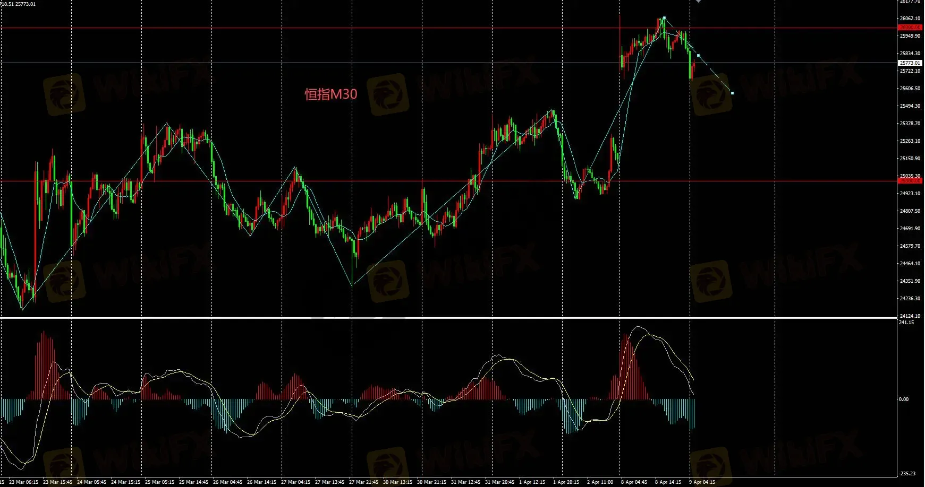Click the 8 Apr 04:45 time label
925x487 pixels.
tap(634, 482)
